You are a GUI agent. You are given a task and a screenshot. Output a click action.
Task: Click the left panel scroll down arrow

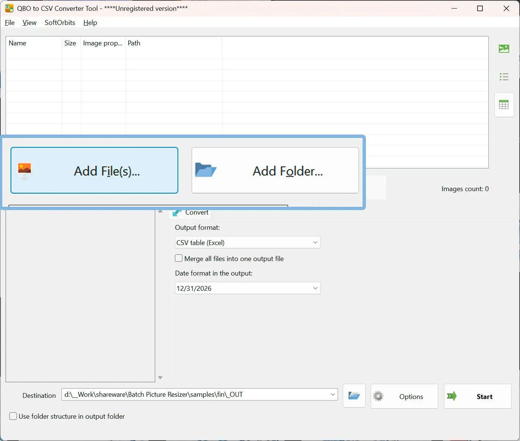[160, 377]
